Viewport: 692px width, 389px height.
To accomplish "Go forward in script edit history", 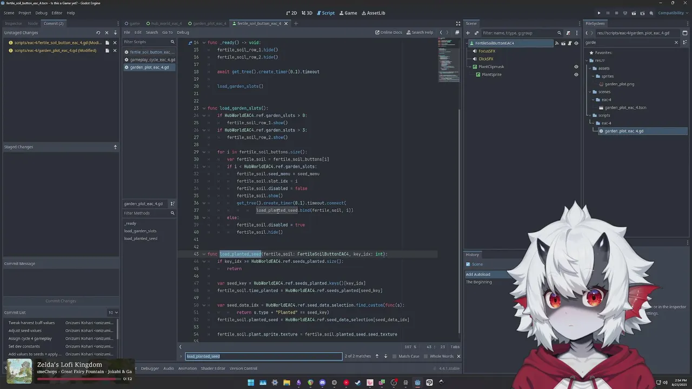I will 447,32.
